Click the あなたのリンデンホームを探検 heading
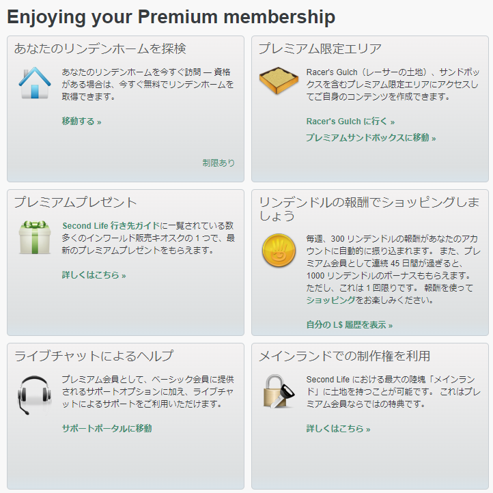The width and height of the screenshot is (493, 493). [100, 48]
